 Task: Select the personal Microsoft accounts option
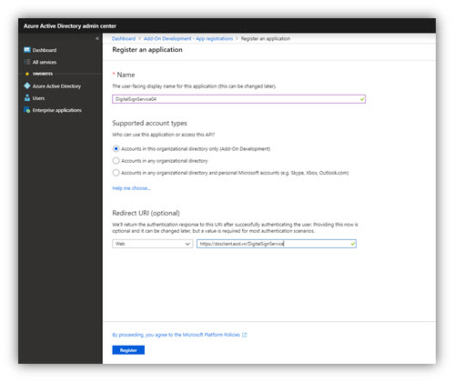point(116,173)
